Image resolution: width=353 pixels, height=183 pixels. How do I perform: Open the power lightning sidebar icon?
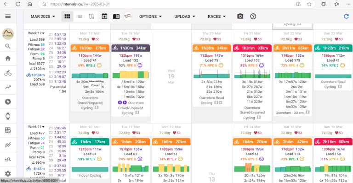coord(8,102)
